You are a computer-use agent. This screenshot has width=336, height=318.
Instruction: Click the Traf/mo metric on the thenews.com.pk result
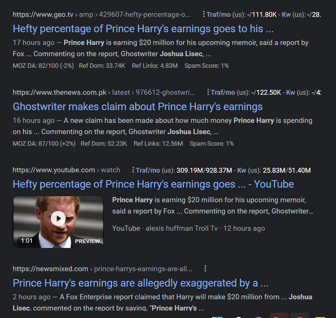coord(223,93)
